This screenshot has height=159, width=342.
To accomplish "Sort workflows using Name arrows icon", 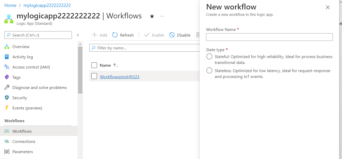I will [x=116, y=65].
